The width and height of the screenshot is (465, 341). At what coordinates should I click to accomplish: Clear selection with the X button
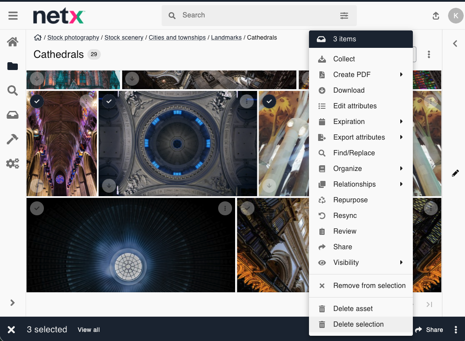point(11,330)
